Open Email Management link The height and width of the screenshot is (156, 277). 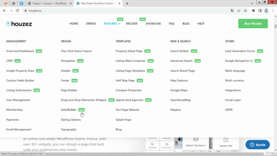click(x=19, y=130)
